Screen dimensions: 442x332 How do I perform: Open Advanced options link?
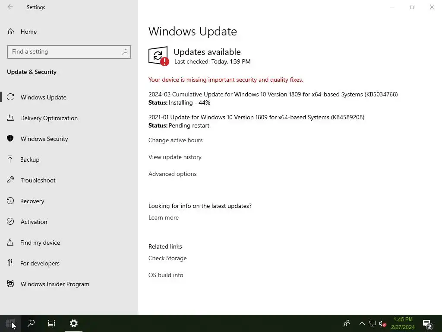[173, 174]
